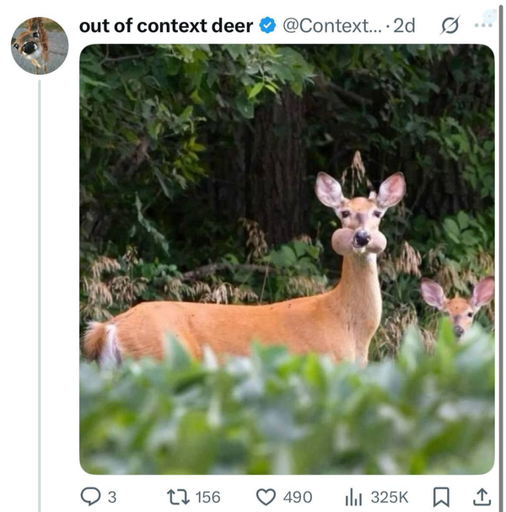Viewport: 506px width, 512px height.
Task: Click the adult deer's face in the photo
Action: click(x=360, y=226)
